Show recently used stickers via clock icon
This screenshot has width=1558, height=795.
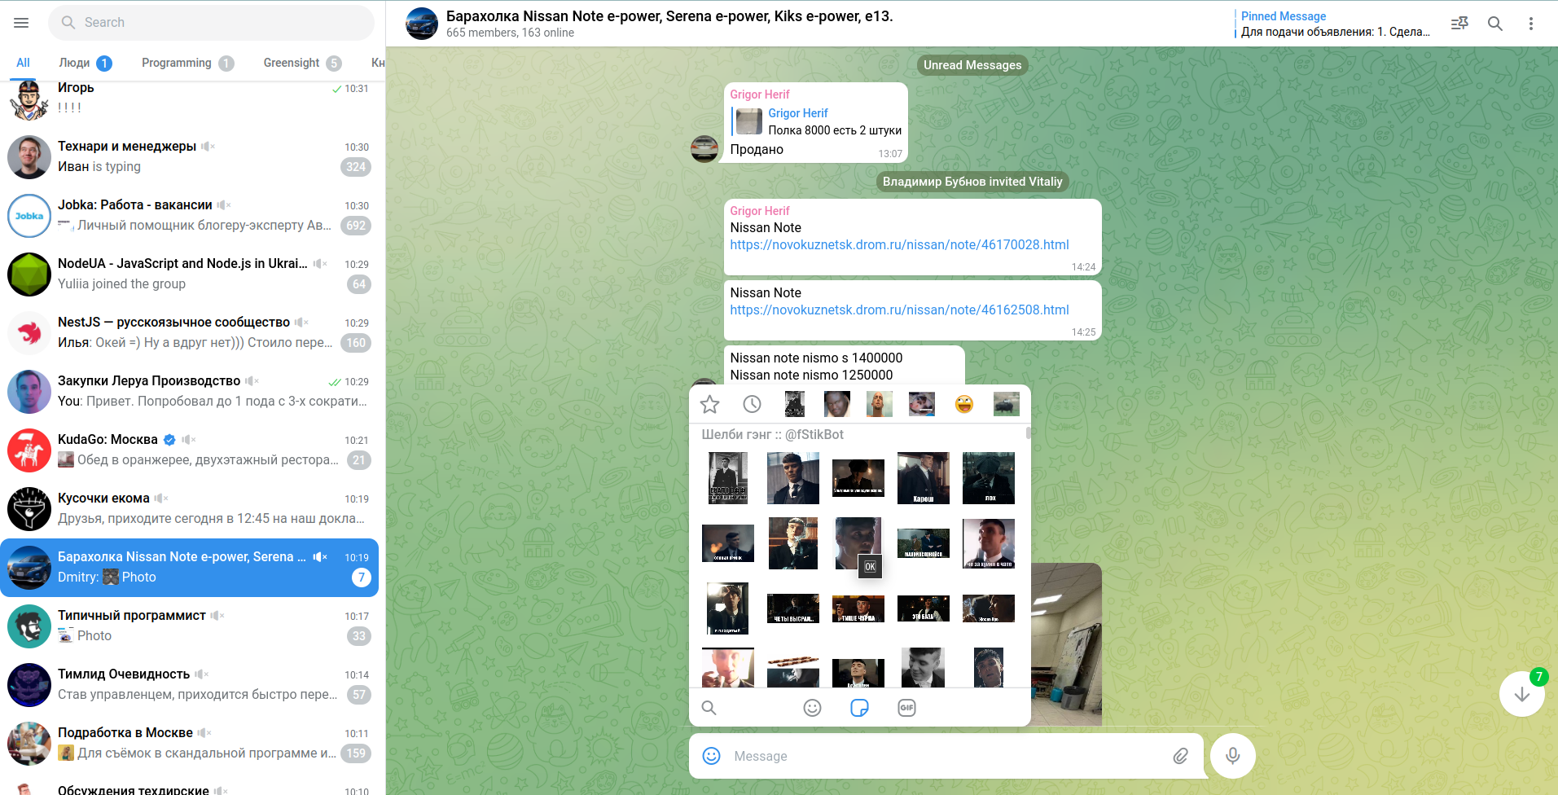point(753,404)
